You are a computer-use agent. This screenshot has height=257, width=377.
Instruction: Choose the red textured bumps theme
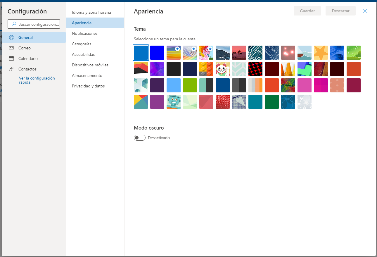[223, 102]
